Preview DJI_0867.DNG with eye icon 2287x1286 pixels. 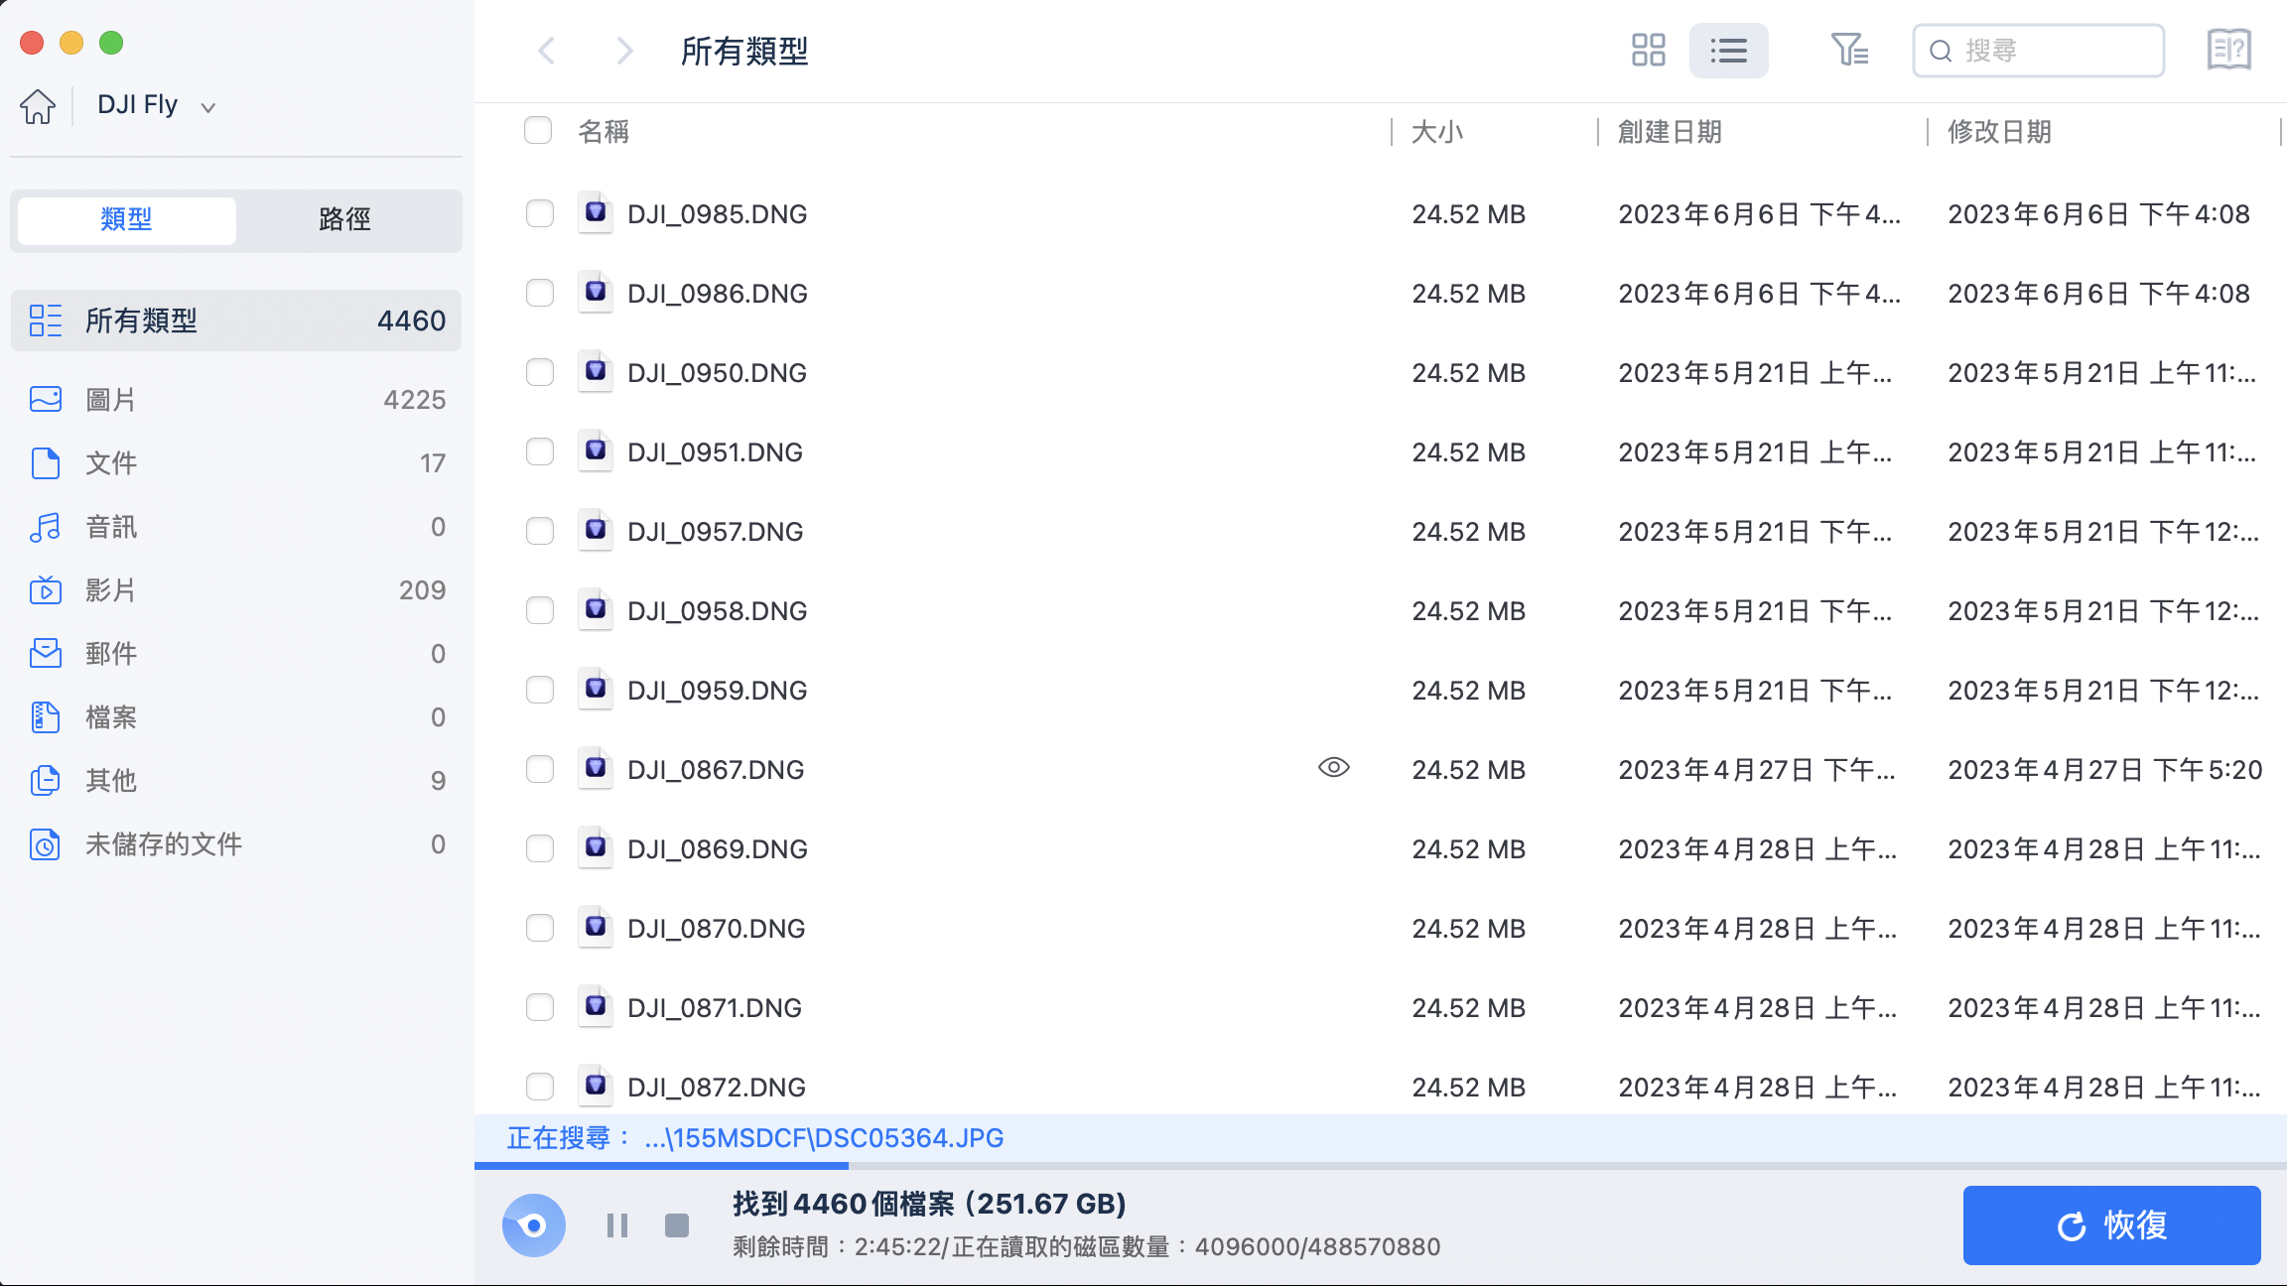pyautogui.click(x=1334, y=767)
